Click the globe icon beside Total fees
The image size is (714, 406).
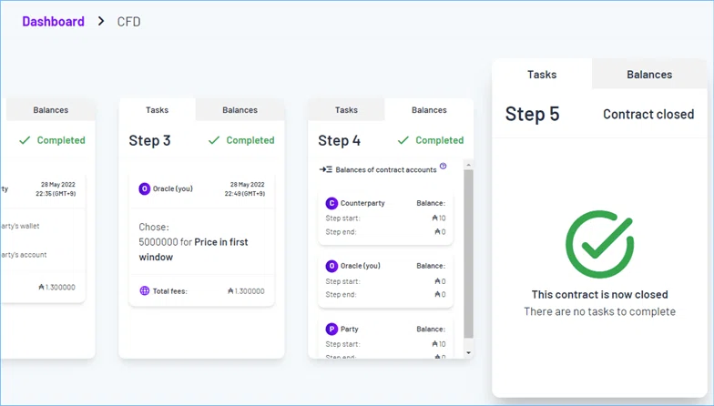click(144, 291)
